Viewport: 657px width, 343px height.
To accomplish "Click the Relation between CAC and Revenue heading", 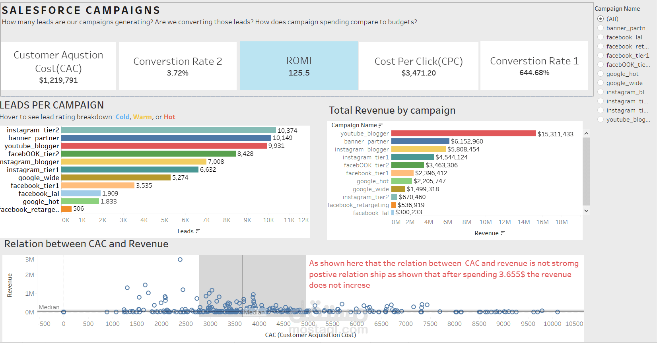I will [86, 244].
